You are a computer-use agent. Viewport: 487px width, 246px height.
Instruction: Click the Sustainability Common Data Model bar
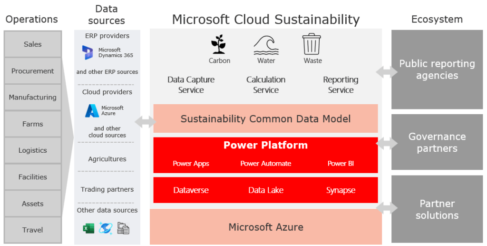click(265, 118)
